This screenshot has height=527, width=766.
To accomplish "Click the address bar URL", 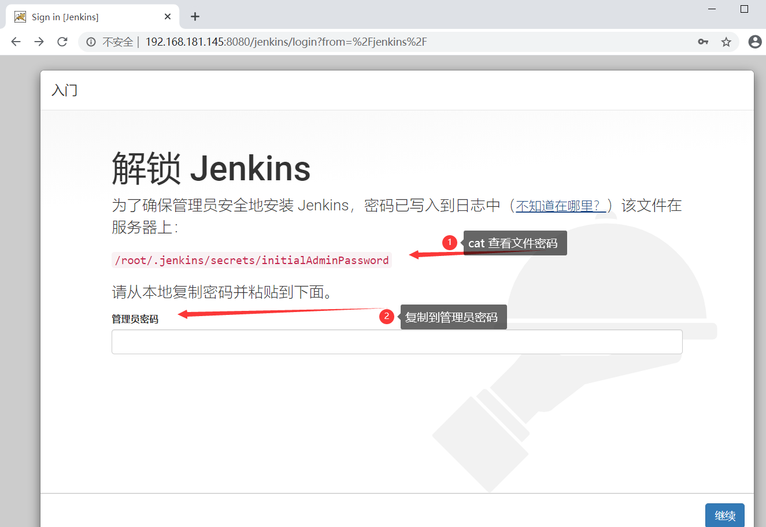I will pyautogui.click(x=286, y=42).
